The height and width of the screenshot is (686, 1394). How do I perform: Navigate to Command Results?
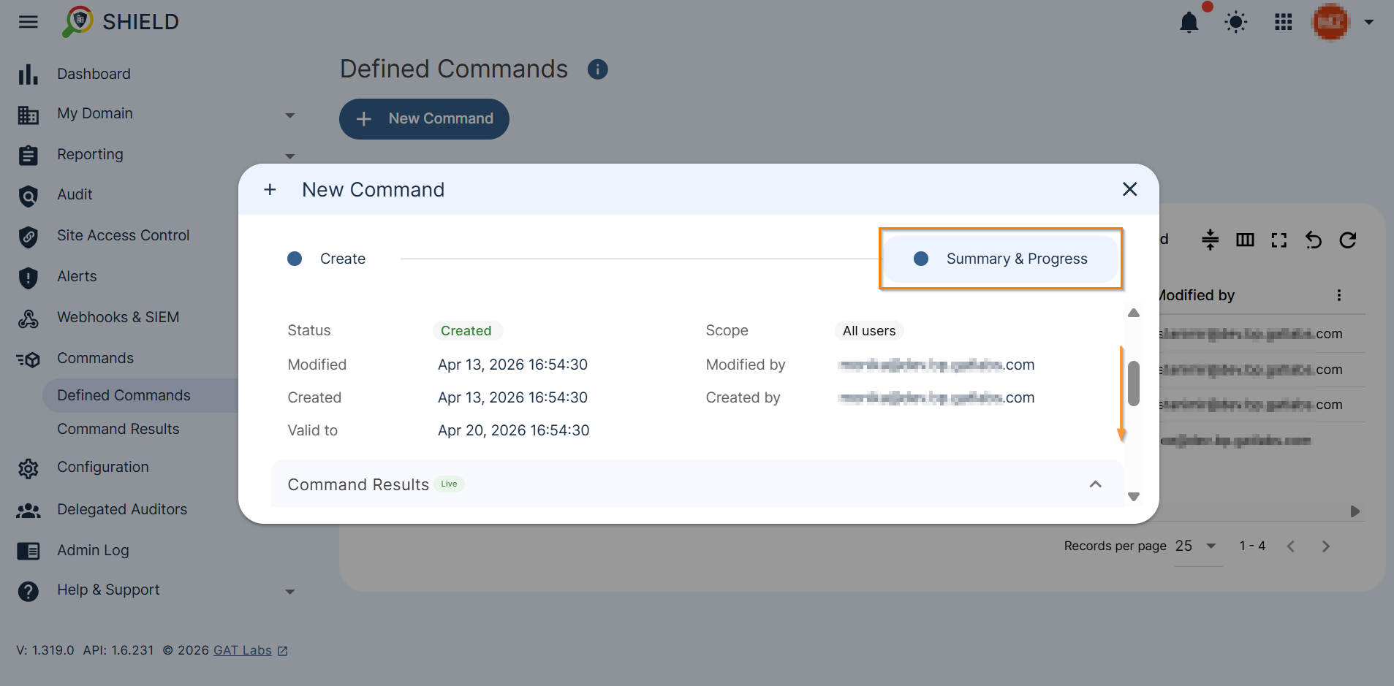click(118, 429)
